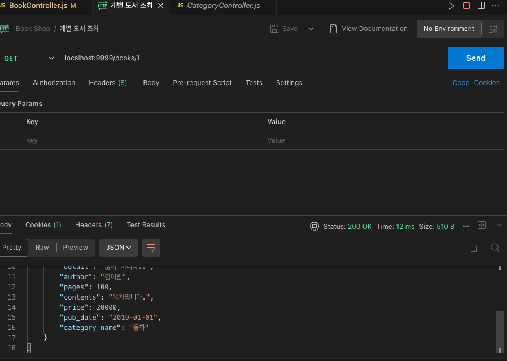Click the Cookies link beside Code

[x=486, y=83]
